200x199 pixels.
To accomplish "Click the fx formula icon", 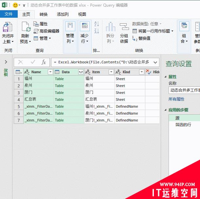I will [x=44, y=62].
